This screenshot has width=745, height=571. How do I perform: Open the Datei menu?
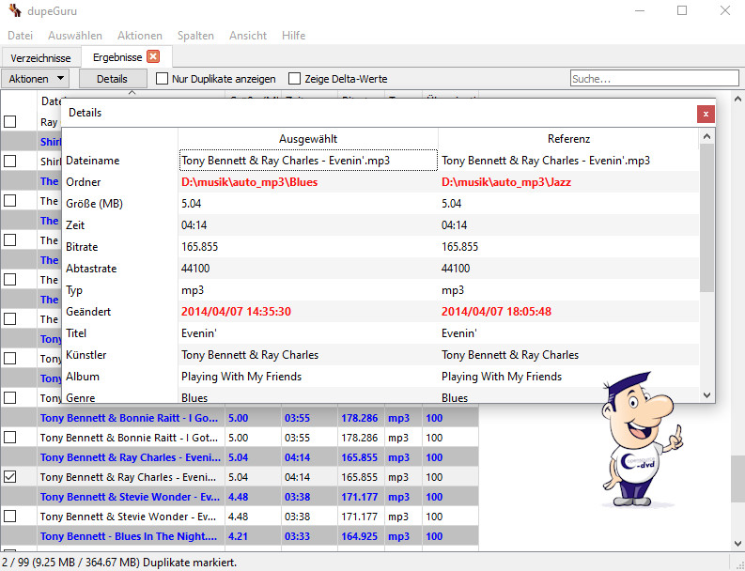(x=20, y=36)
